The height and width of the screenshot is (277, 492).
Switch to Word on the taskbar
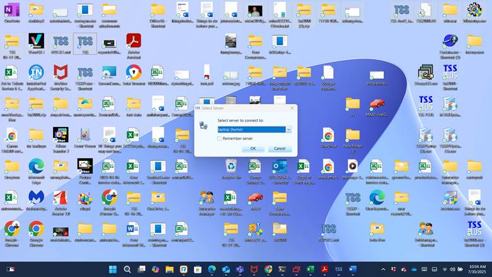click(x=353, y=269)
